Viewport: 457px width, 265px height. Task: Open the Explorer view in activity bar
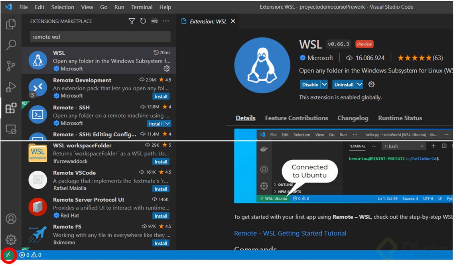(11, 24)
